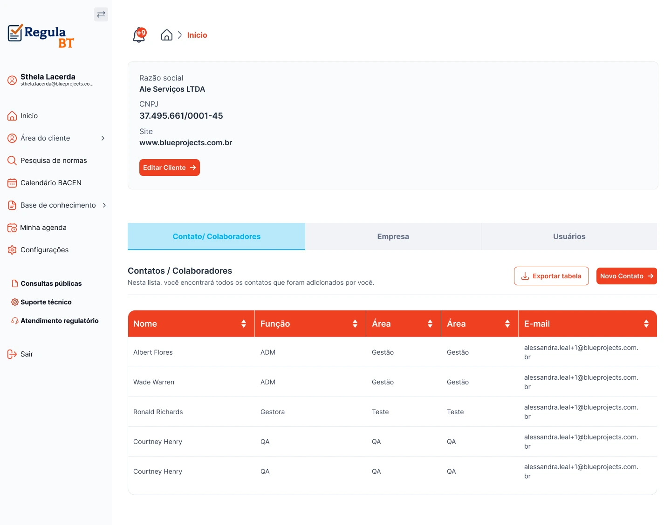The height and width of the screenshot is (525, 671).
Task: Sort table by Função column
Action: point(355,323)
